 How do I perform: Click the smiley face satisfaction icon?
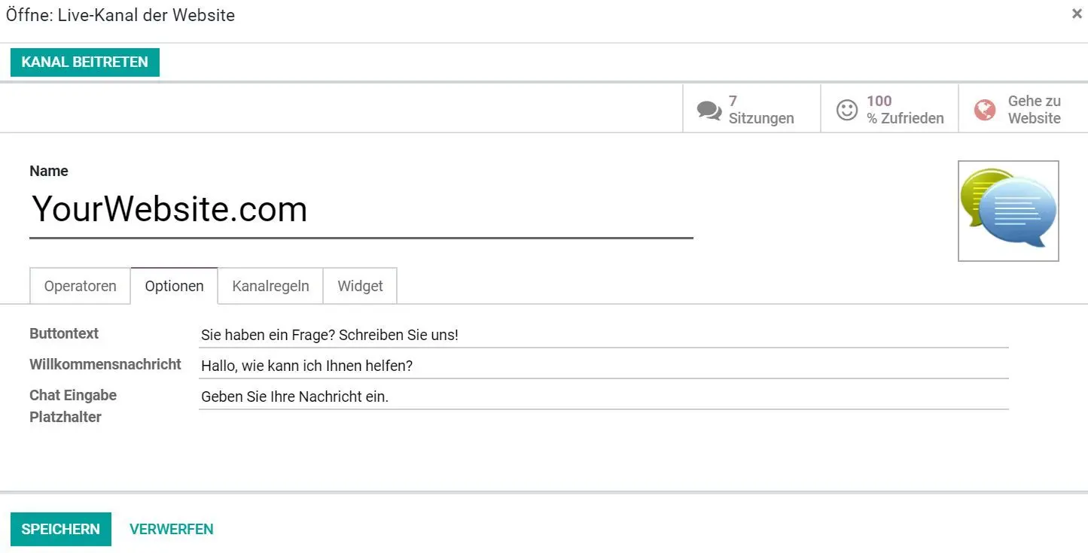tap(847, 110)
